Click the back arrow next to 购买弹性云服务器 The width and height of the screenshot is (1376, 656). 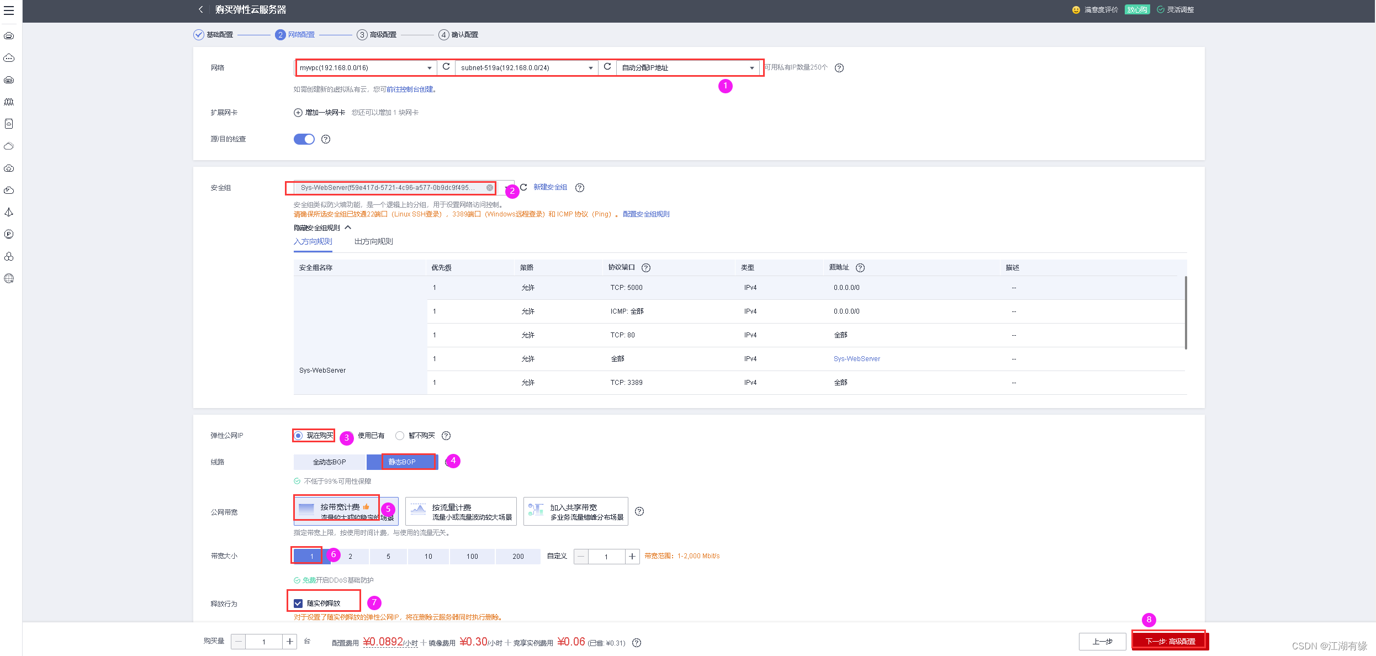coord(201,9)
